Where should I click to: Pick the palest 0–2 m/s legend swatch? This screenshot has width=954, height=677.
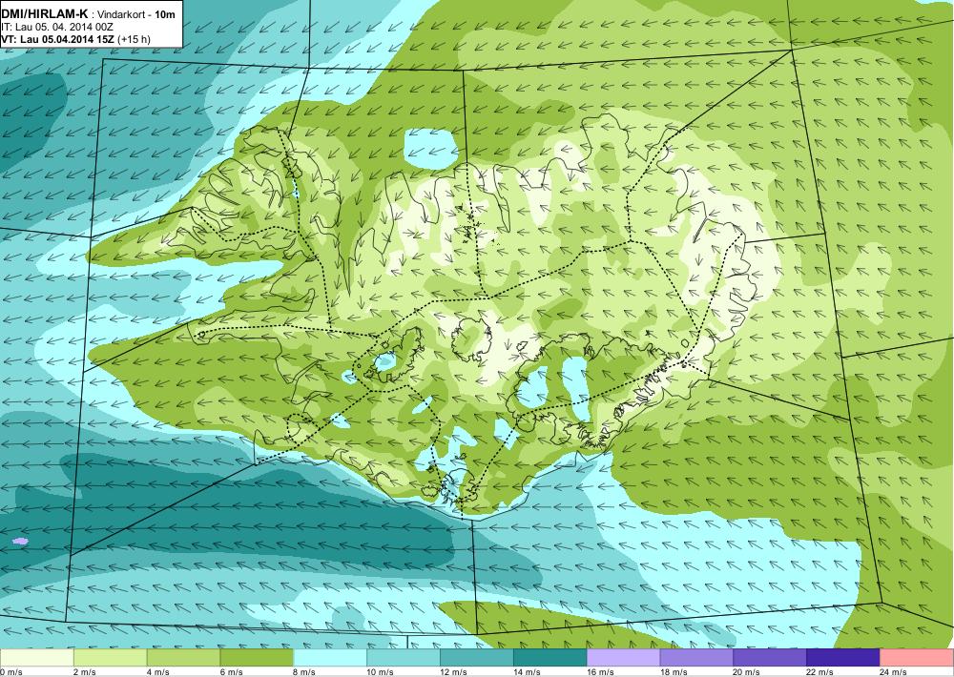point(36,658)
